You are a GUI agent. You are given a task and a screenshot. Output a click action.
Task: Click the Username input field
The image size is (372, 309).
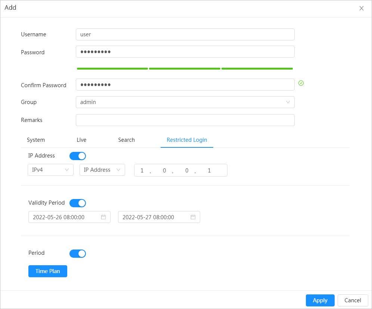click(x=185, y=34)
